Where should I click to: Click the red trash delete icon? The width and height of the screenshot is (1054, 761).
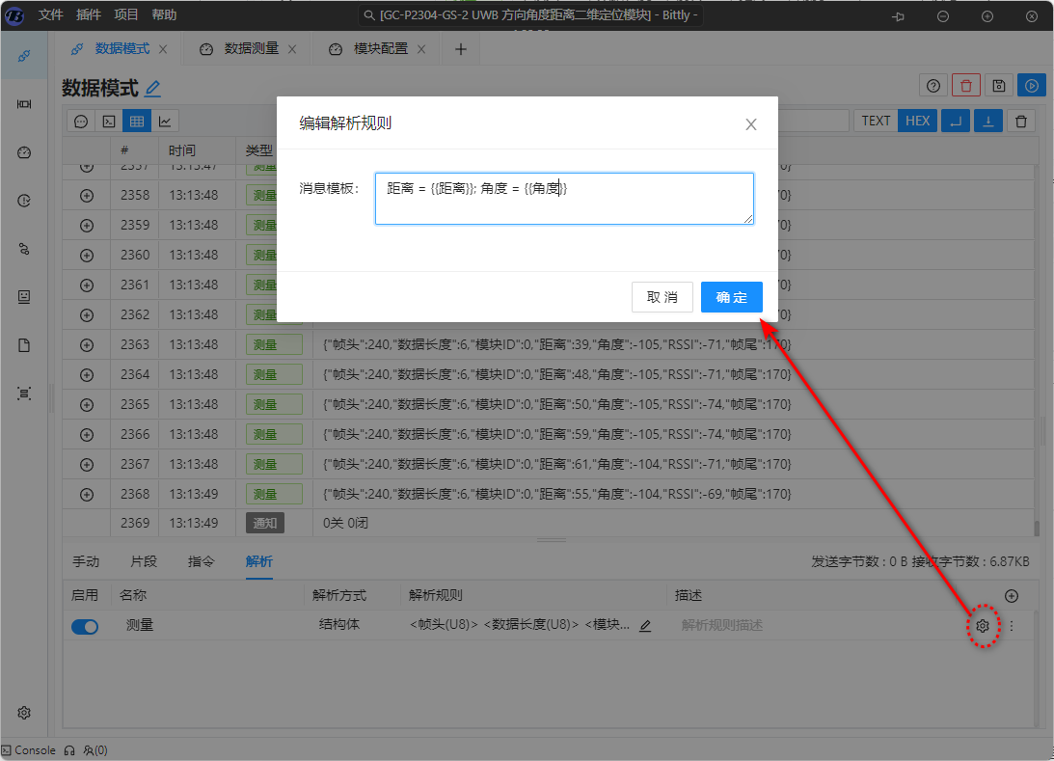click(x=965, y=86)
